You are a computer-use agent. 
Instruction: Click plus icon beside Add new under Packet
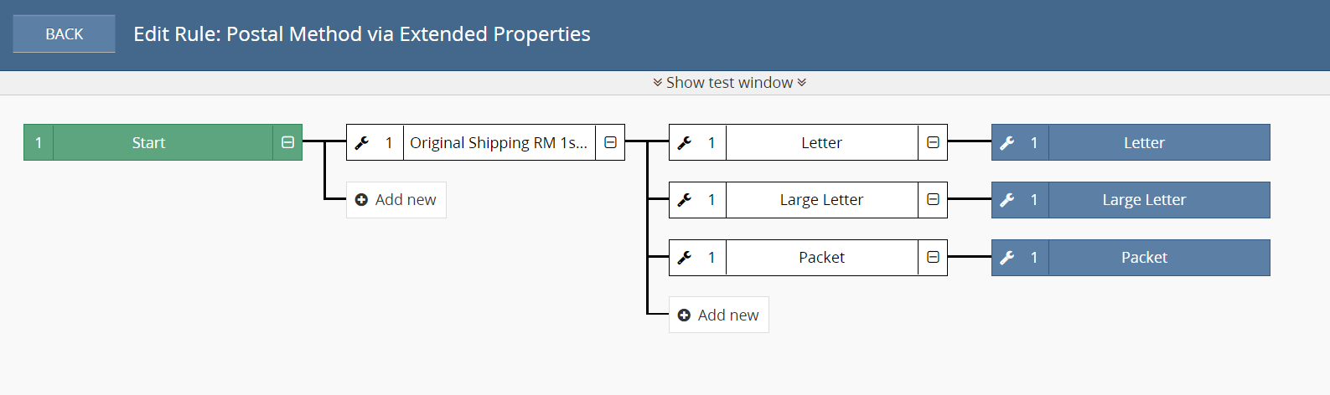(x=684, y=315)
